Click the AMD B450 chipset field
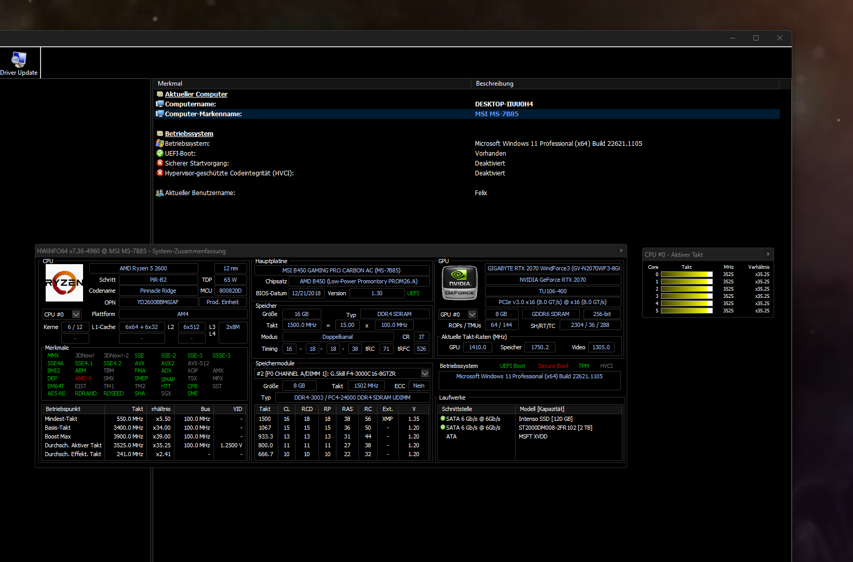853x562 pixels. 359,281
